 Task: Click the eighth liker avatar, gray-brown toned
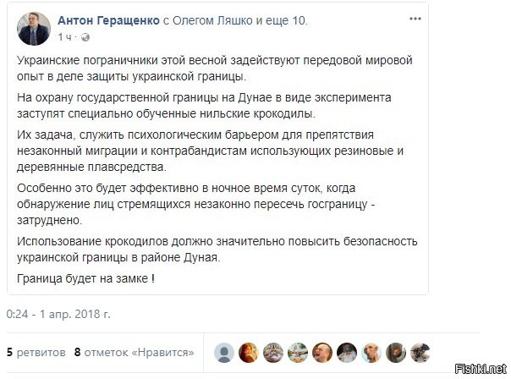pos(396,353)
